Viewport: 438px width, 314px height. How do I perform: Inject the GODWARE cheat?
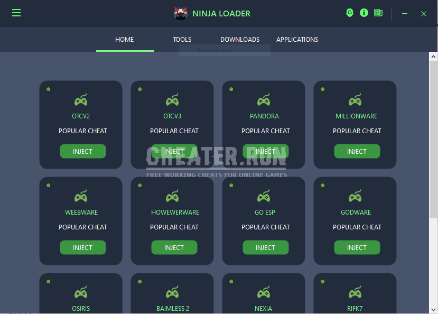pyautogui.click(x=357, y=247)
